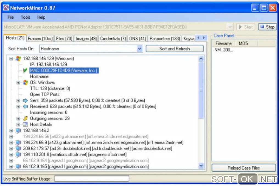Image resolution: width=280 pixels, height=186 pixels.
Task: Select the TTL: 128 (distance: 0) row
Action: 50,88
